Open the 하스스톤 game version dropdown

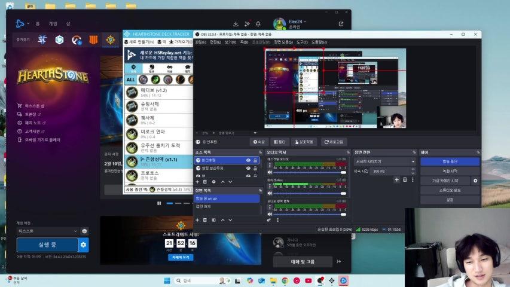point(48,231)
